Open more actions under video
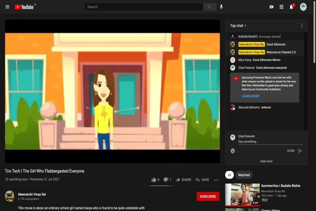The image size is (316, 211). click(x=216, y=180)
